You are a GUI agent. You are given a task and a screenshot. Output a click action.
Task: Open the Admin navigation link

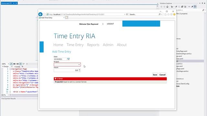coord(108,45)
